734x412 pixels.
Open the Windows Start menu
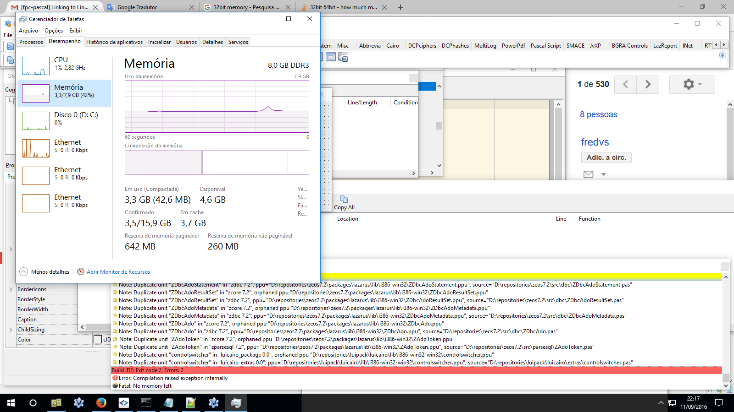tap(11, 403)
